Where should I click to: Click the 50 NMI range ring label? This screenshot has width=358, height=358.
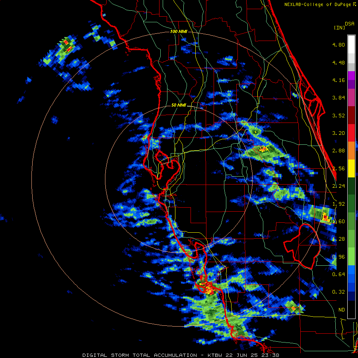tap(179, 105)
